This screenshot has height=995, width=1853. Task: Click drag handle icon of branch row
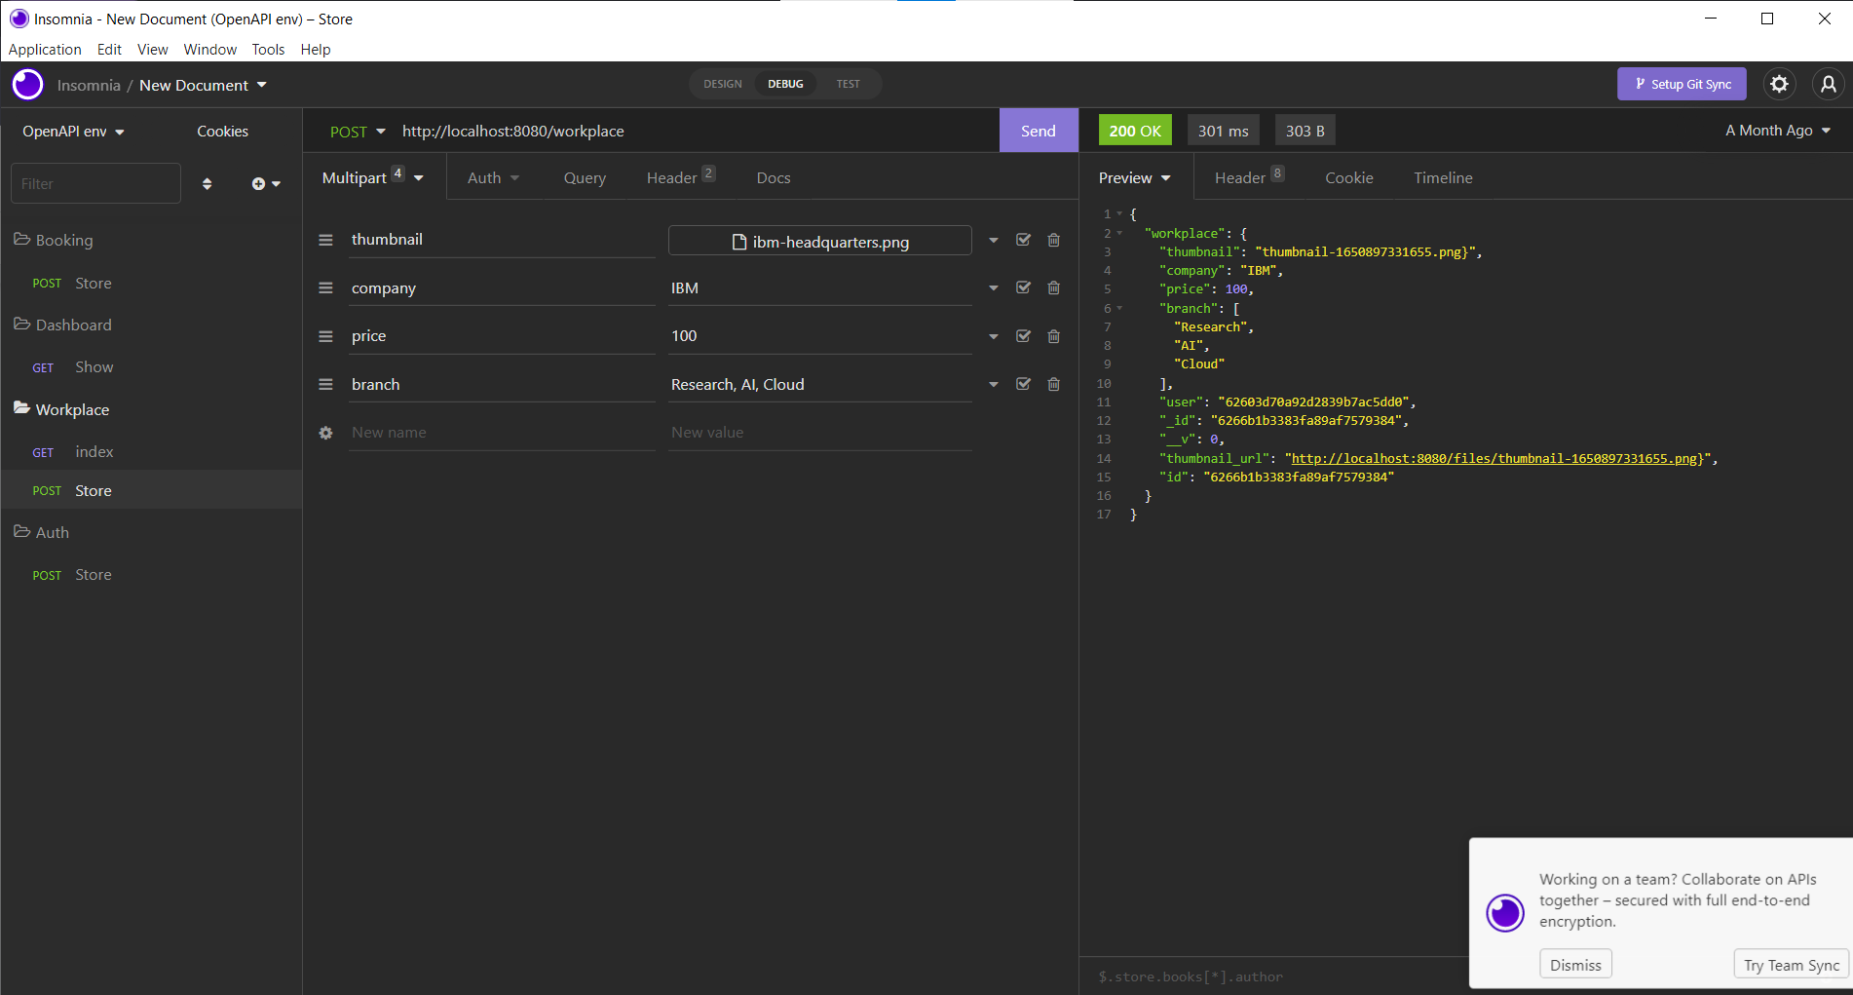pyautogui.click(x=325, y=384)
